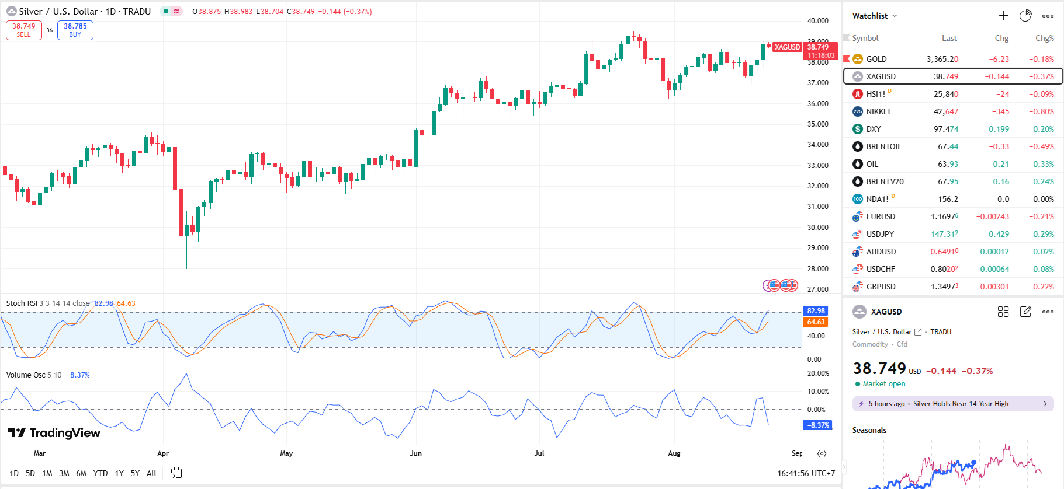1064x489 pixels.
Task: Open the note edit icon for XAGUSD
Action: [1025, 312]
